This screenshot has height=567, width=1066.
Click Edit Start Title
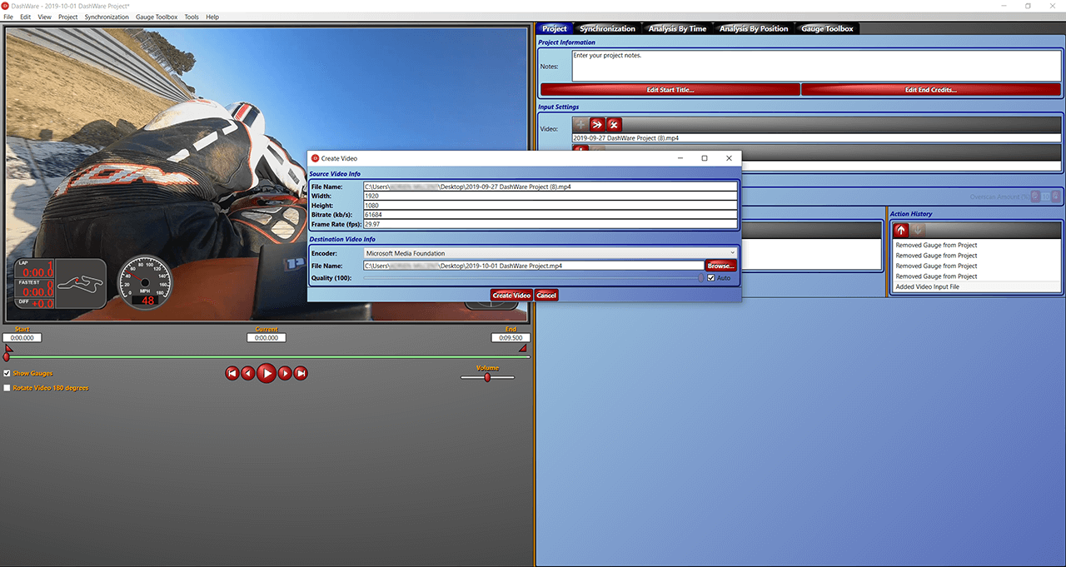(x=669, y=89)
